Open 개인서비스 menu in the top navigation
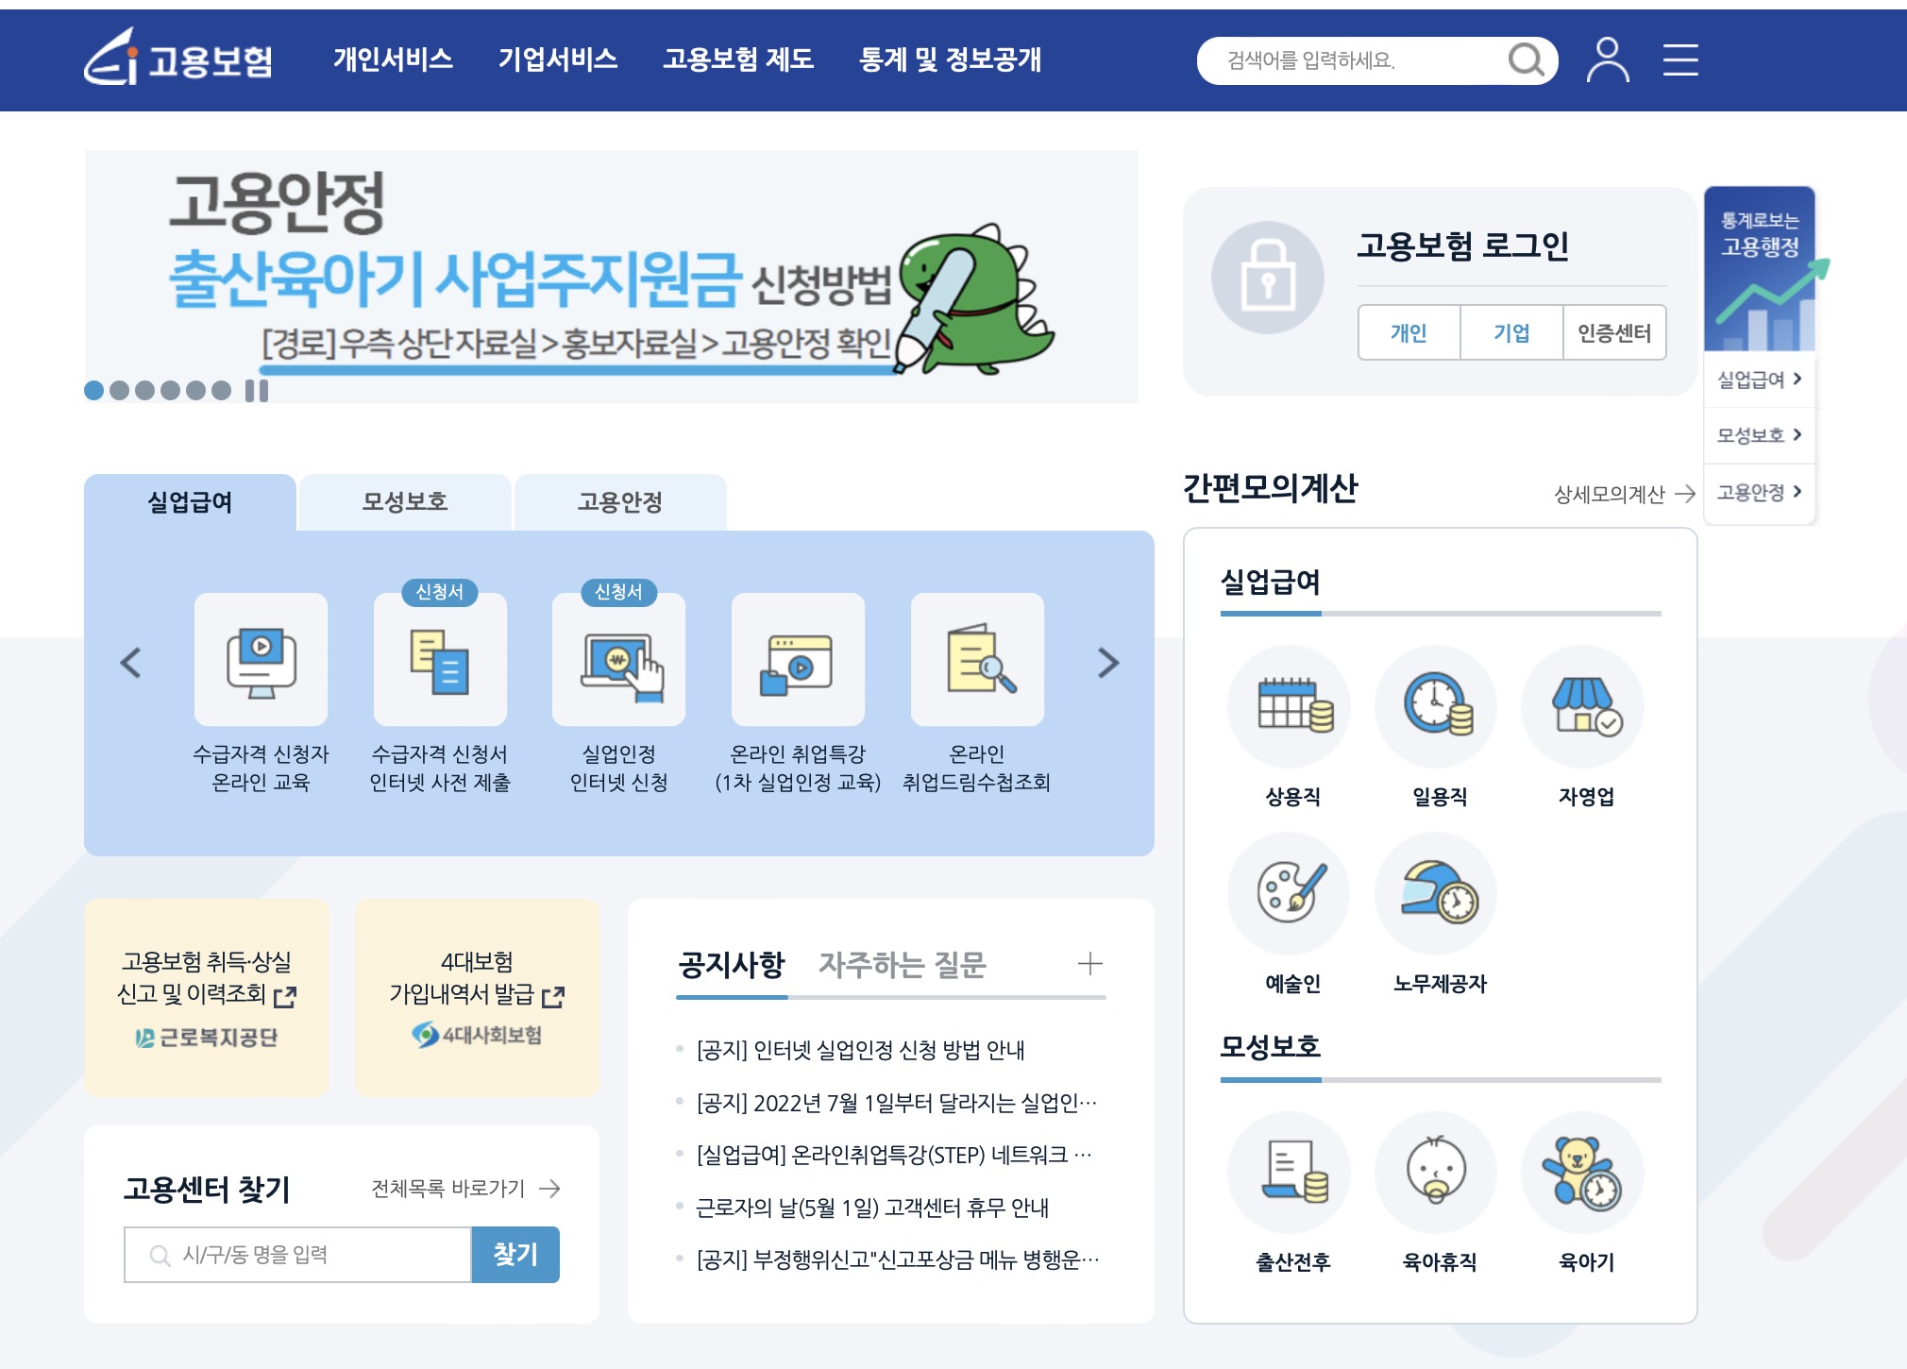1907x1369 pixels. point(393,60)
